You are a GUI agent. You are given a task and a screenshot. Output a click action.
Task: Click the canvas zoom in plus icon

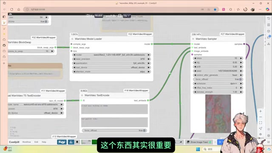click(x=261, y=111)
